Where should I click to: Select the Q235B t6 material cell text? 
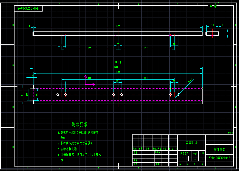pyautogui.click(x=192, y=143)
